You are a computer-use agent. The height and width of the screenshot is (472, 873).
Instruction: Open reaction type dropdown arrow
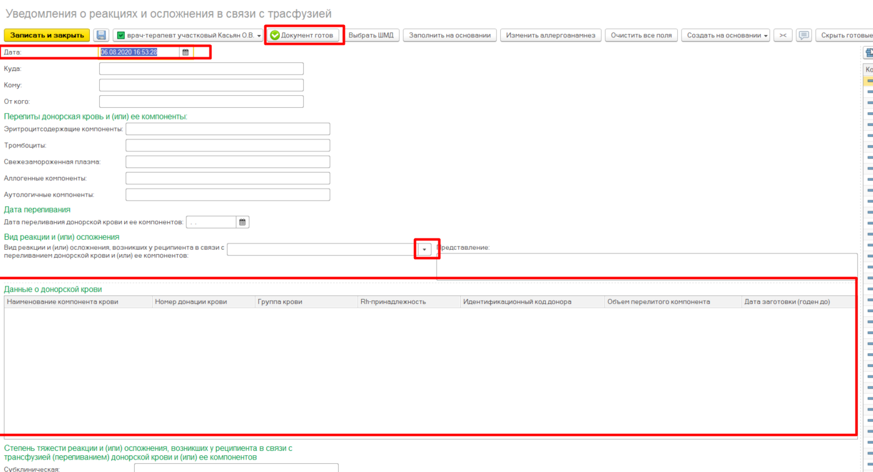[x=424, y=249]
